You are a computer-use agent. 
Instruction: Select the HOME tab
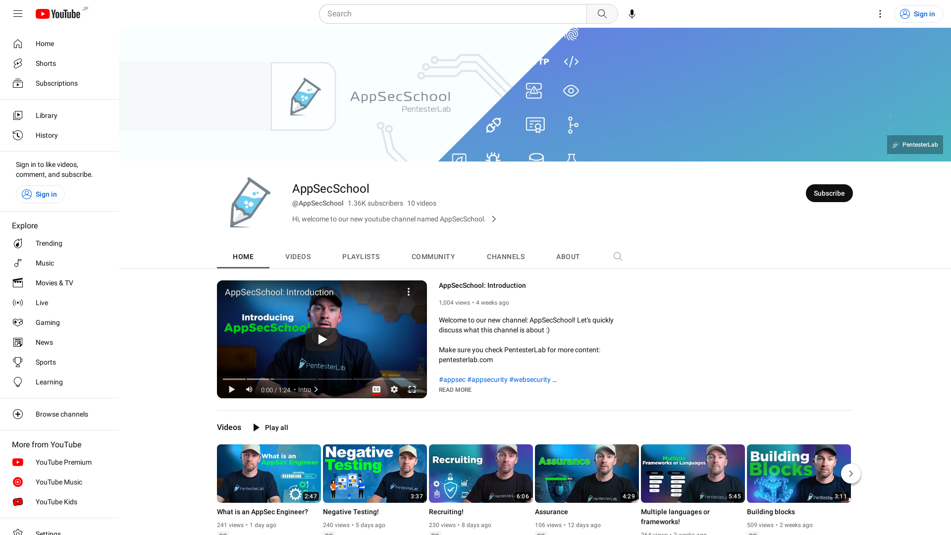click(243, 257)
